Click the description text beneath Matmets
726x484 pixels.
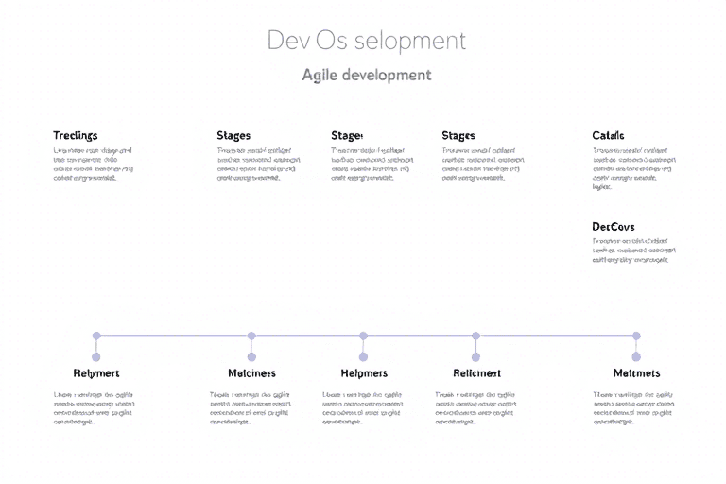[633, 408]
